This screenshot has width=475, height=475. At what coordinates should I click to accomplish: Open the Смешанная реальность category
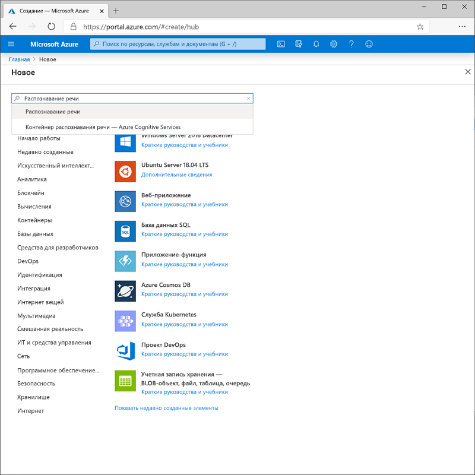tap(50, 329)
